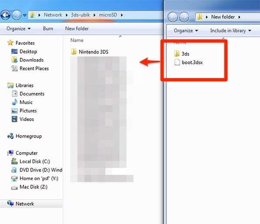Click the Videos filmstrip icon

(x=14, y=119)
